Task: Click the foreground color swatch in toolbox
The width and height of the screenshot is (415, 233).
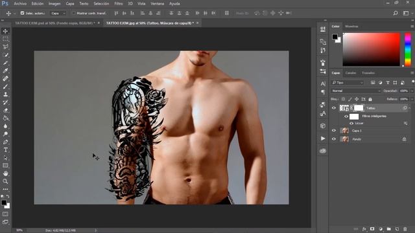Action: pyautogui.click(x=4, y=203)
